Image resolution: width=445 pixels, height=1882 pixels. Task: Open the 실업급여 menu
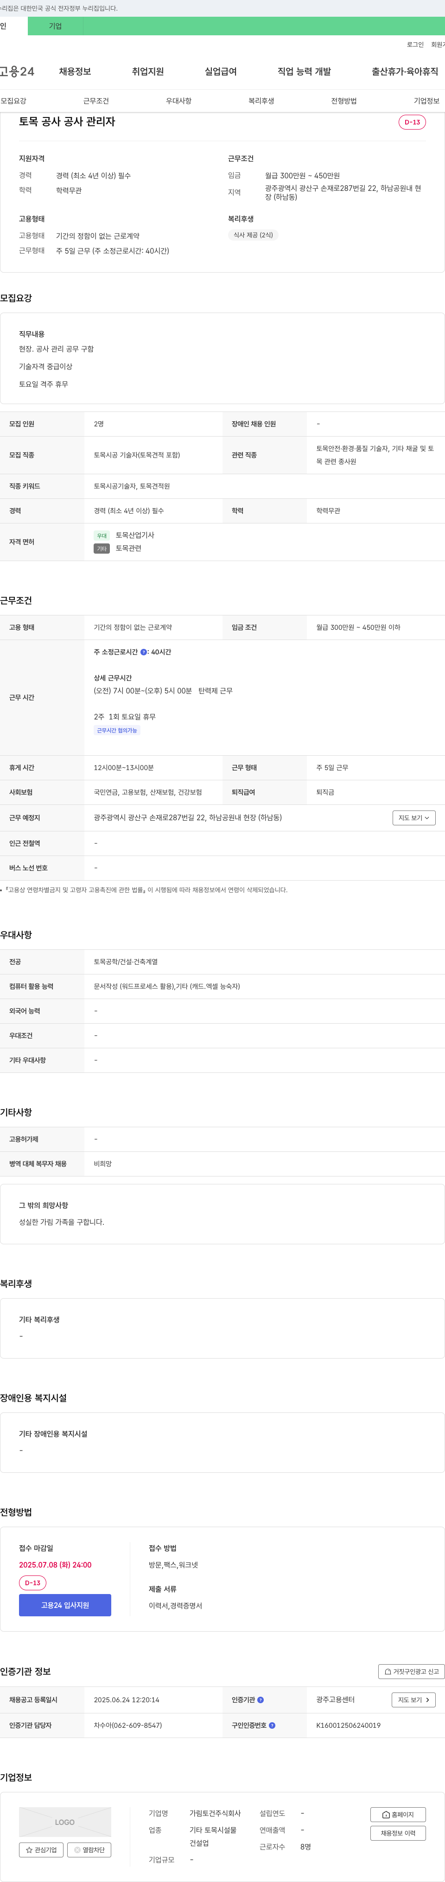(x=221, y=72)
